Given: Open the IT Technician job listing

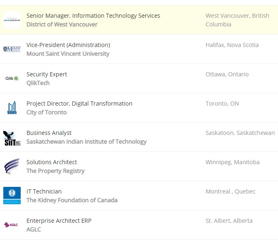Looking at the screenshot, I should [x=44, y=191].
